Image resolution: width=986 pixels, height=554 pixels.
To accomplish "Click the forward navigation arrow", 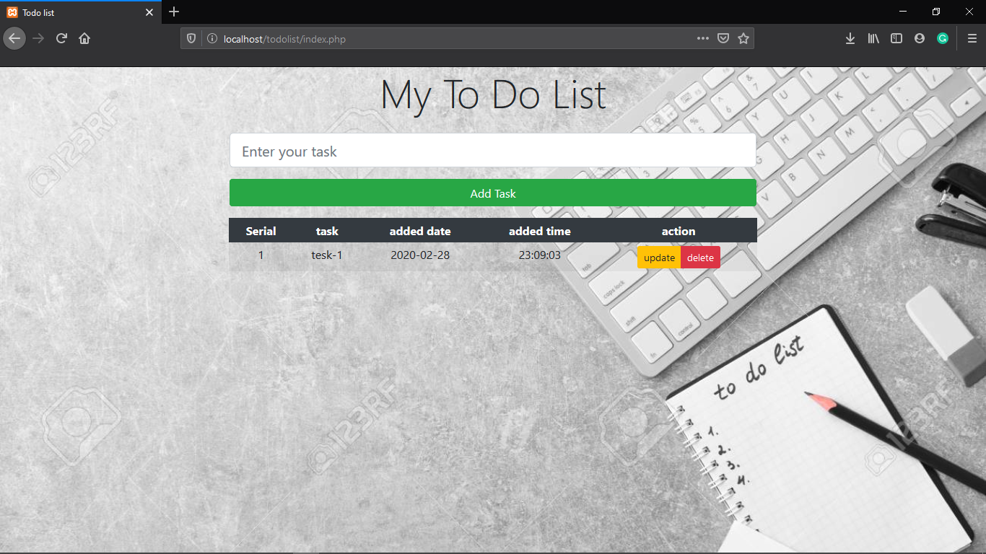I will pyautogui.click(x=38, y=38).
